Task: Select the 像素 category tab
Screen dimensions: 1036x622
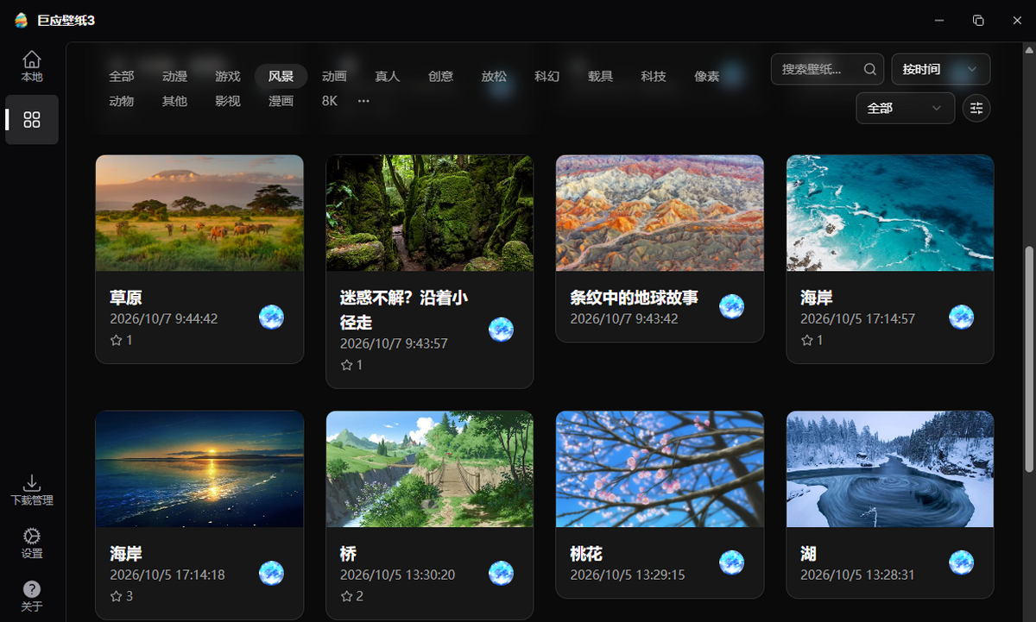Action: [x=707, y=76]
